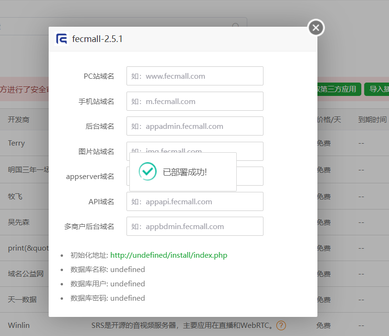Select the 数据库密码: undefined line
The height and width of the screenshot is (336, 389).
[108, 298]
